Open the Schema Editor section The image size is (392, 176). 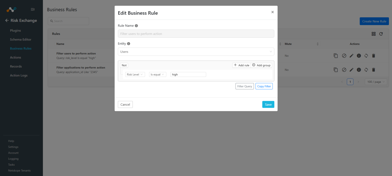(x=20, y=39)
